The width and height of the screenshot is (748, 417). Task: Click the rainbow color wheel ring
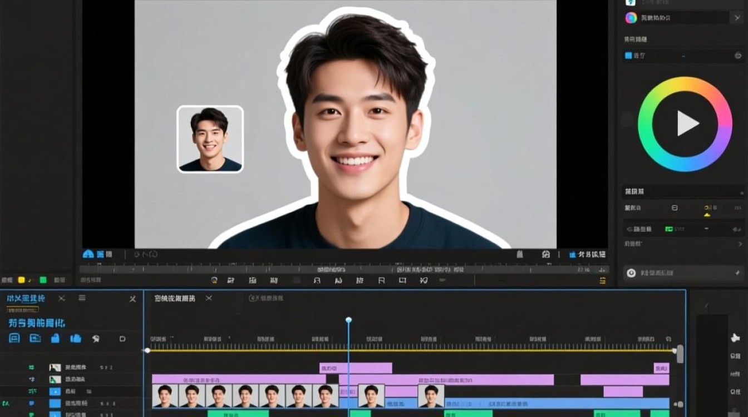coord(685,123)
